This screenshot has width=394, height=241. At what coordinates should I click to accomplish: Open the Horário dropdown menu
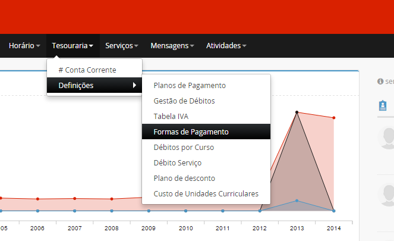coord(24,45)
